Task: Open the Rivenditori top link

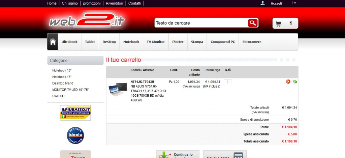Action: click(x=115, y=3)
